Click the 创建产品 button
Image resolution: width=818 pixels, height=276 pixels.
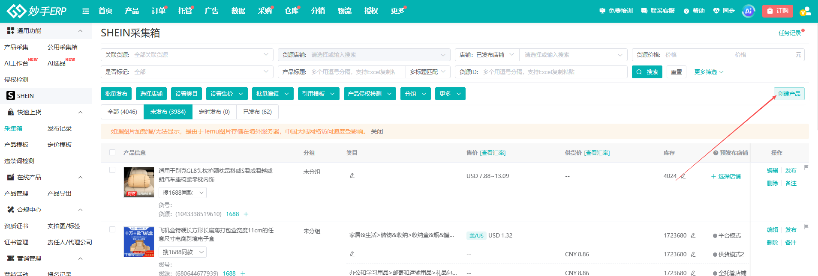(789, 94)
